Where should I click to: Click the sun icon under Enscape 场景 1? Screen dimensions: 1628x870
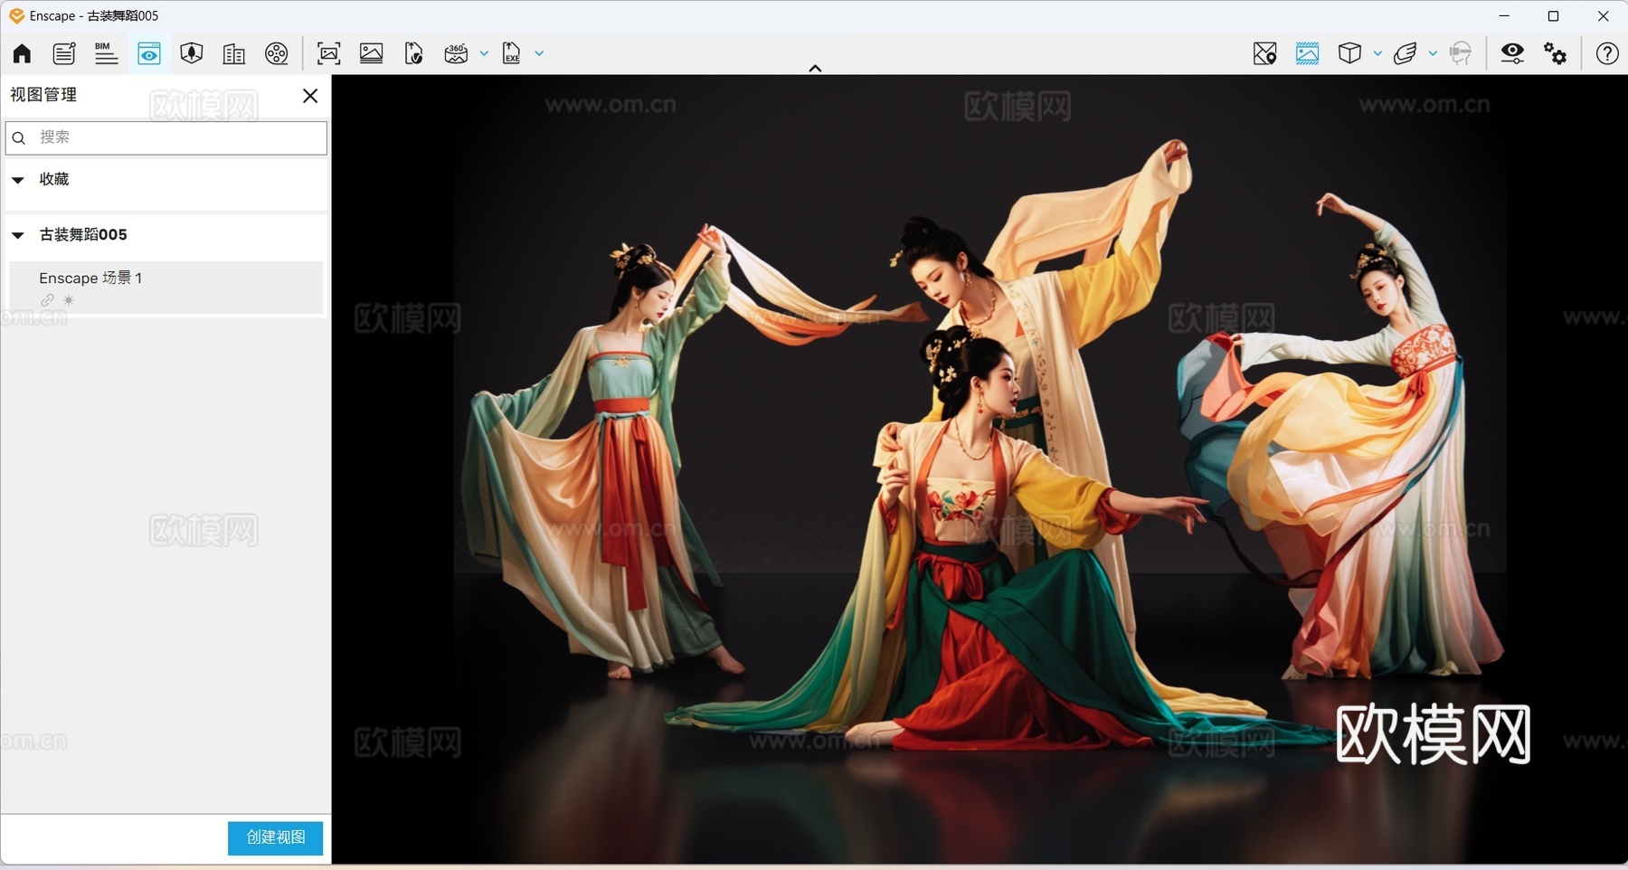[x=69, y=300]
